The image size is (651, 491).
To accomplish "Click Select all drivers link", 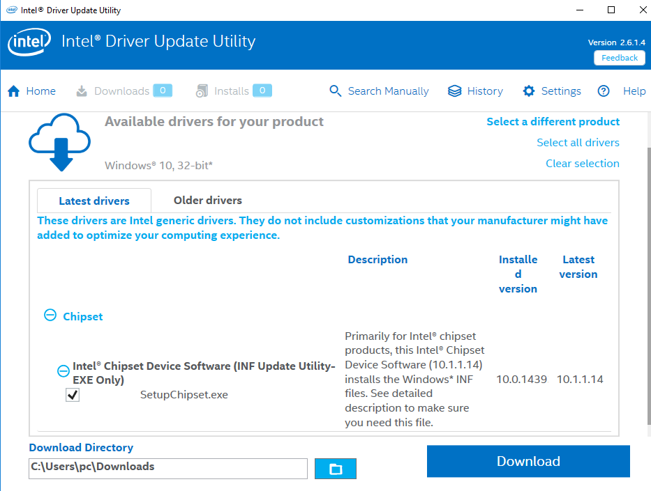I will point(578,143).
